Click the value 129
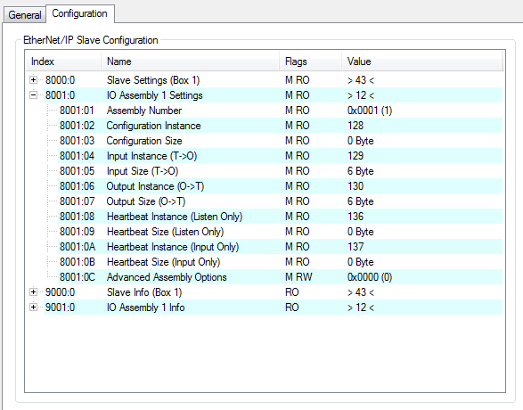 355,156
